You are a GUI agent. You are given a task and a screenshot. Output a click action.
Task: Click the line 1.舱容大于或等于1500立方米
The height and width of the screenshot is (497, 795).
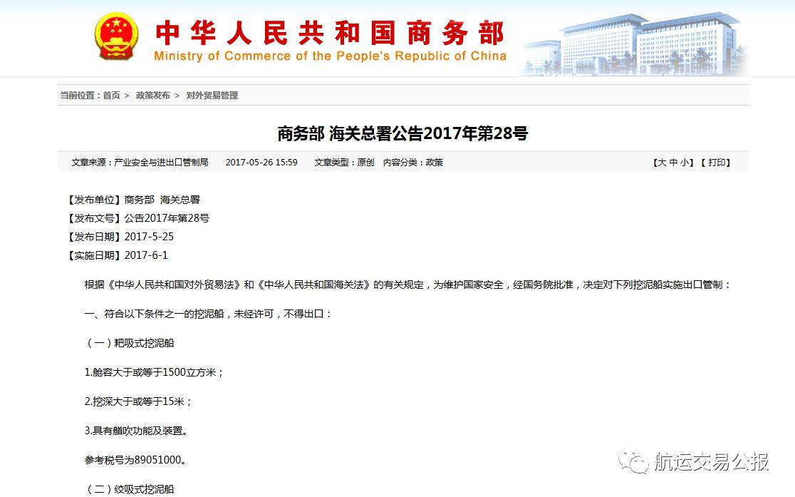click(x=154, y=373)
